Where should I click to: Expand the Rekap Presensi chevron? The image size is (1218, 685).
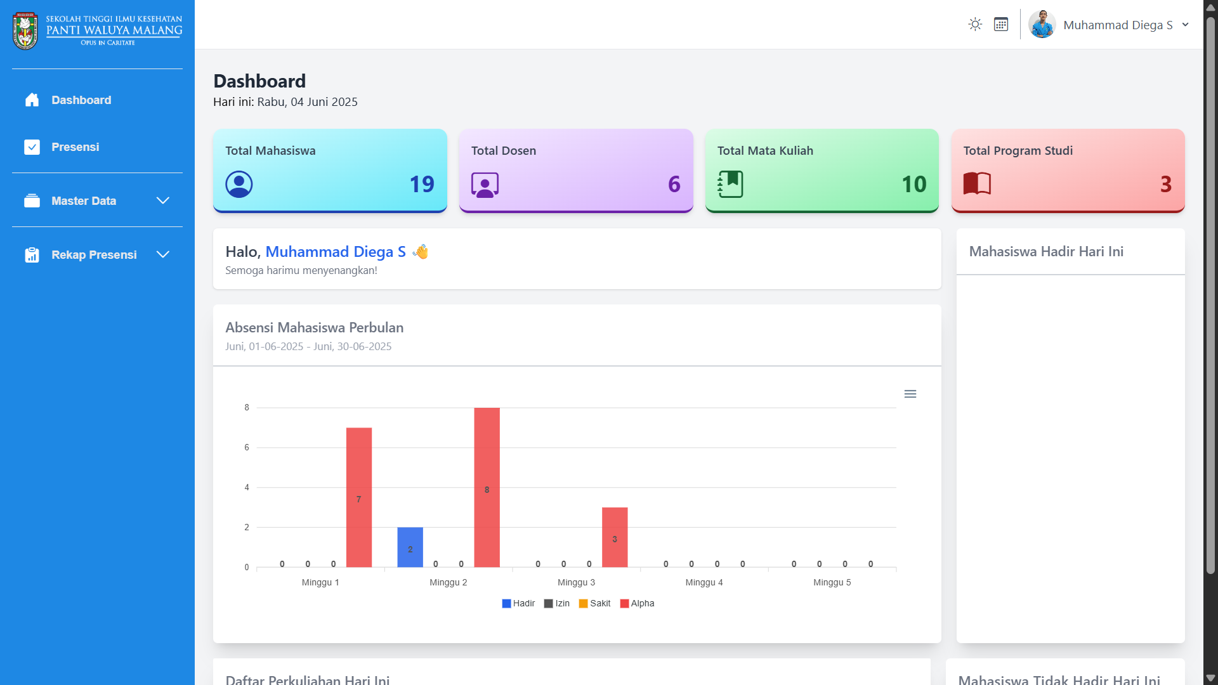(x=162, y=255)
